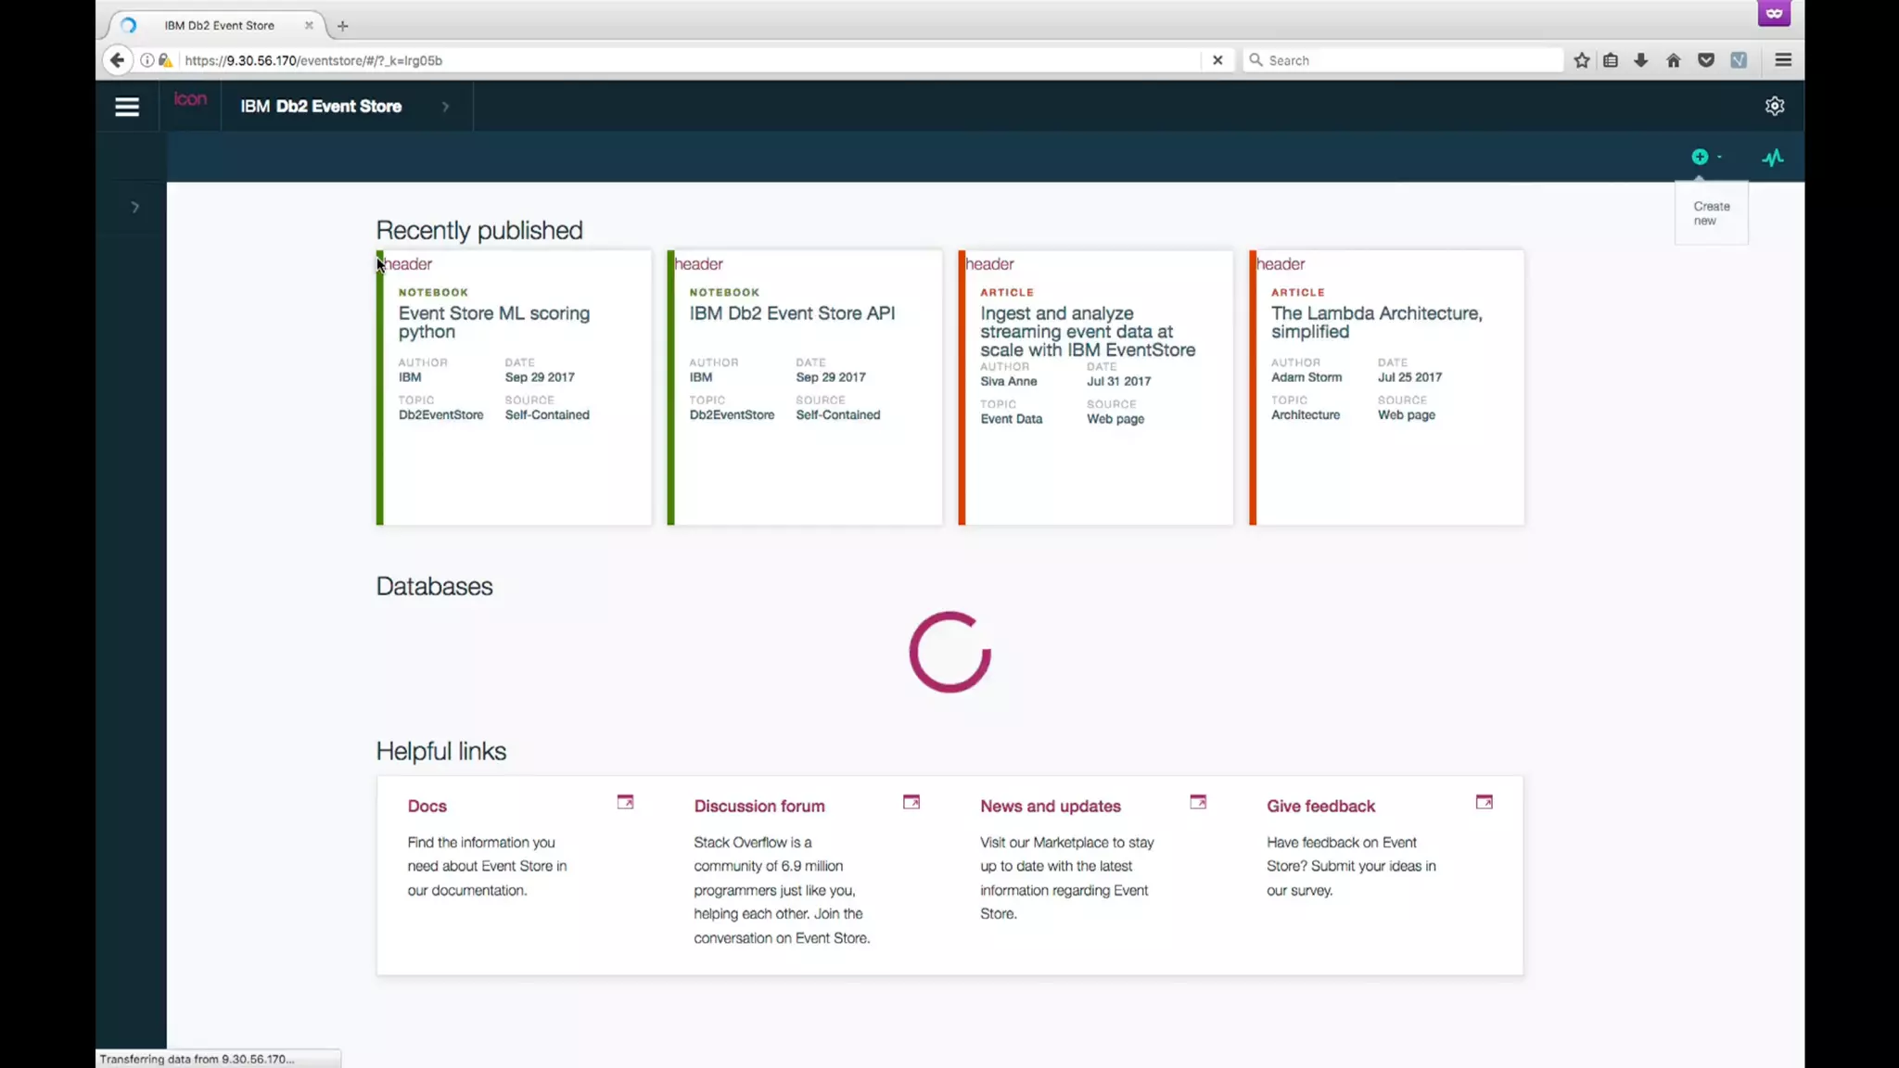
Task: Open Docs external link icon
Action: [625, 802]
